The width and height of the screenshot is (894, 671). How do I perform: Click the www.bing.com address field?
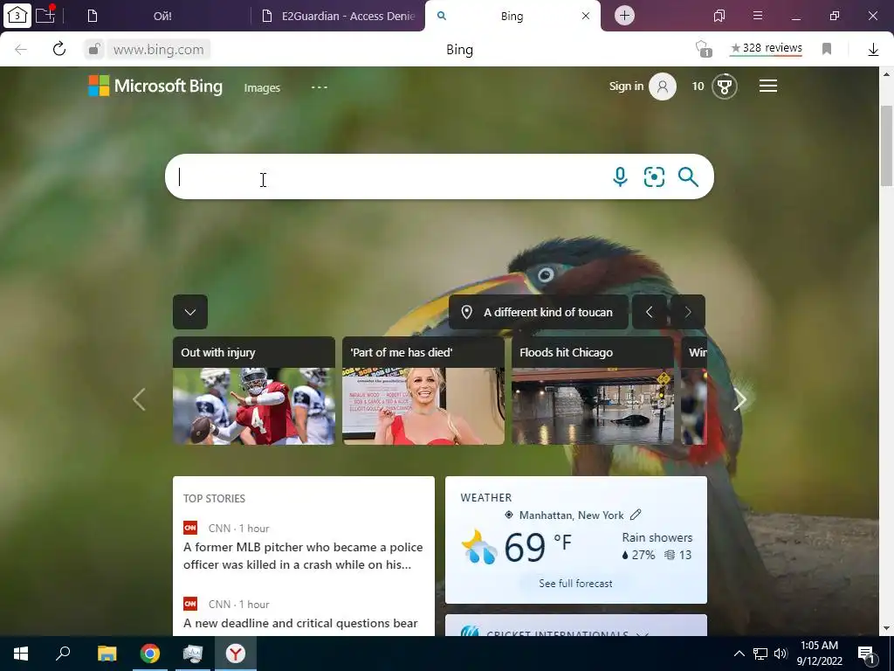(x=159, y=50)
